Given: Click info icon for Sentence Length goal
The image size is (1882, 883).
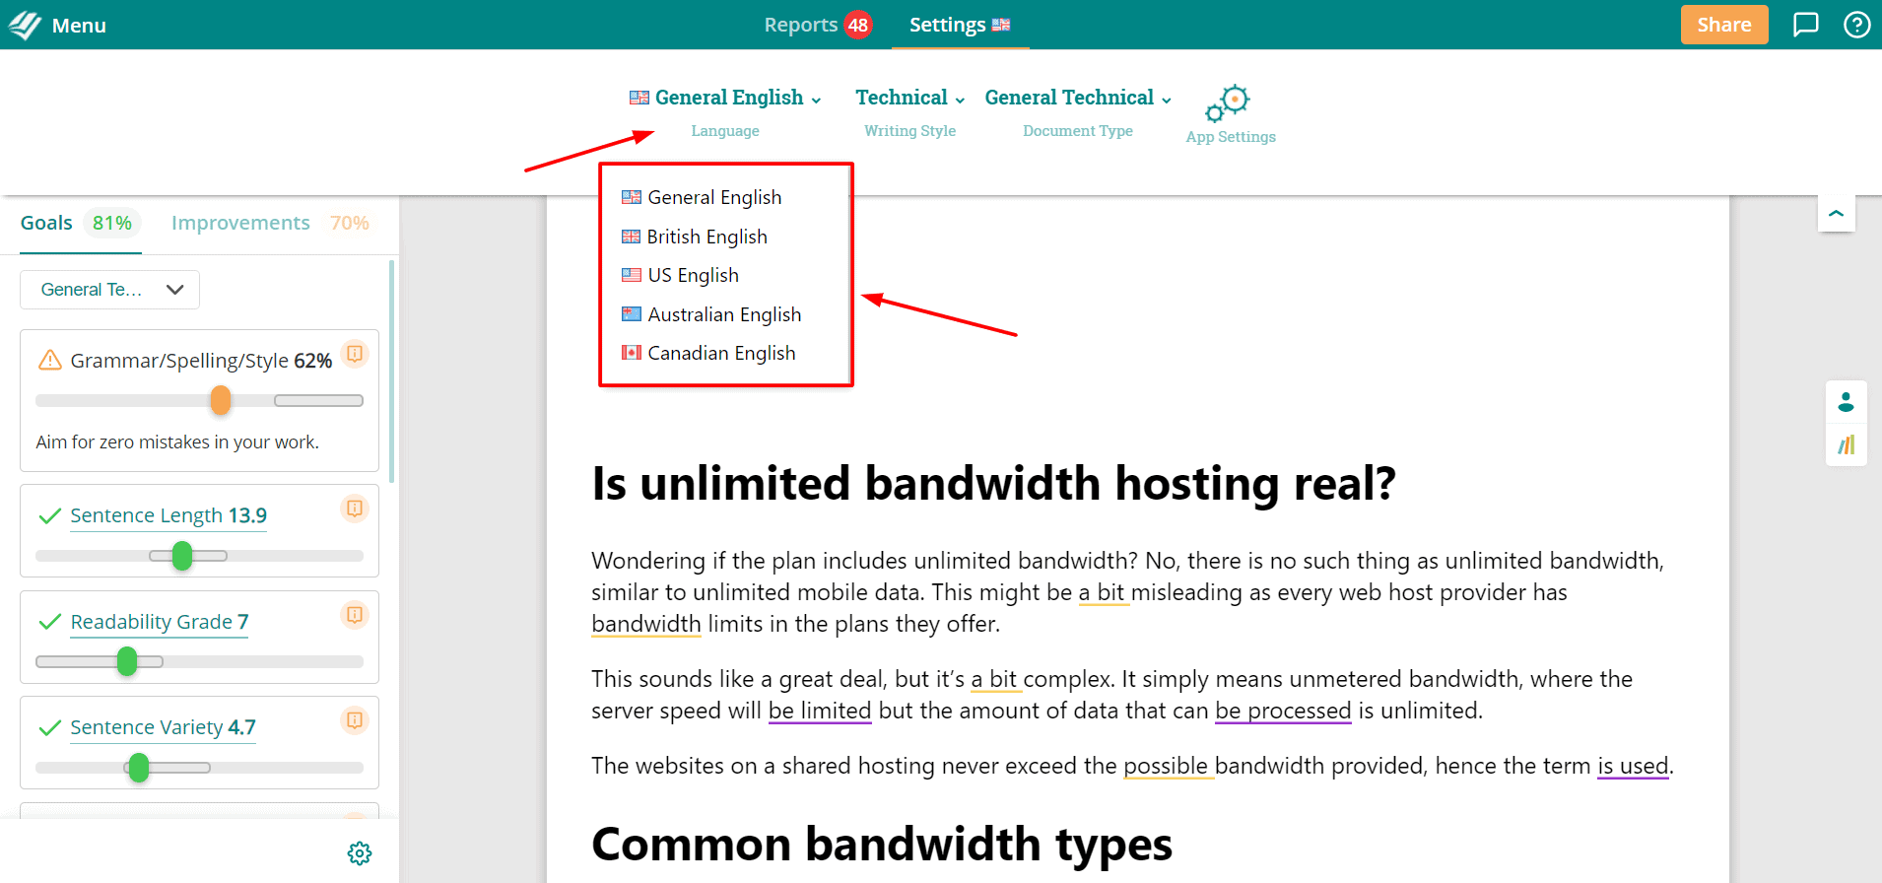Looking at the screenshot, I should [355, 509].
